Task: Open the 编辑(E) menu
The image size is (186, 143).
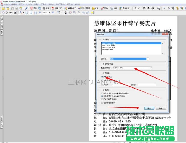Action: (x=14, y=4)
